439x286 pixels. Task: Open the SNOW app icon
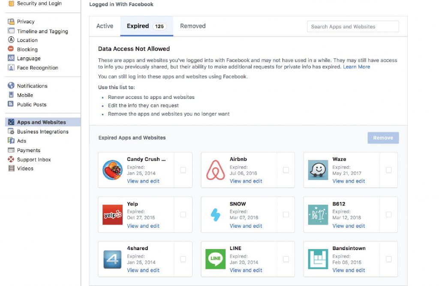pyautogui.click(x=215, y=214)
